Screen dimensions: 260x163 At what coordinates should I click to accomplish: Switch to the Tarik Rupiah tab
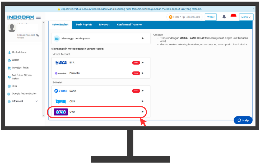coord(84,25)
